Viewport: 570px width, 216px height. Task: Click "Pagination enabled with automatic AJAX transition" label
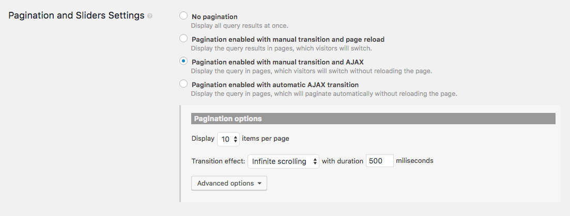pyautogui.click(x=275, y=85)
